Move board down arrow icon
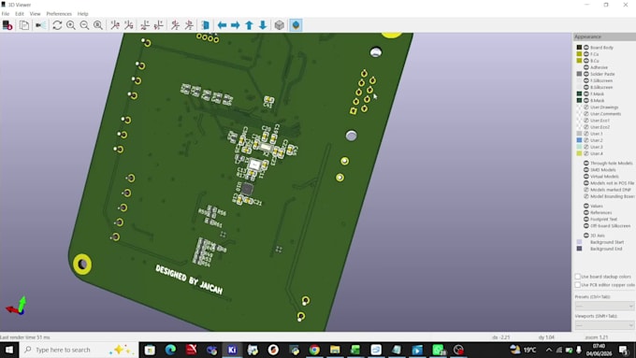This screenshot has width=636, height=358. tap(263, 25)
